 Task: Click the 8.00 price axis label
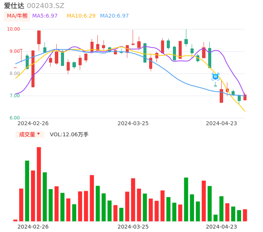coord(15,74)
